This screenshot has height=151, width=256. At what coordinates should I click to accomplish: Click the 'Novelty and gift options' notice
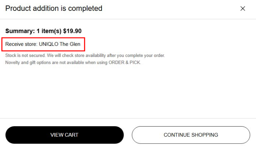pos(28,63)
